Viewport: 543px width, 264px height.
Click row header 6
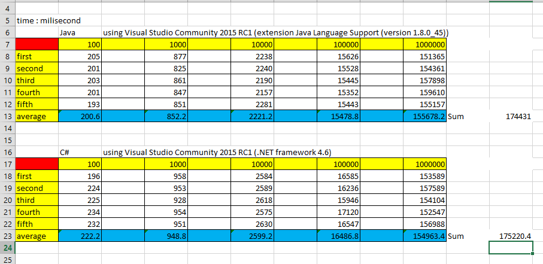click(x=7, y=32)
